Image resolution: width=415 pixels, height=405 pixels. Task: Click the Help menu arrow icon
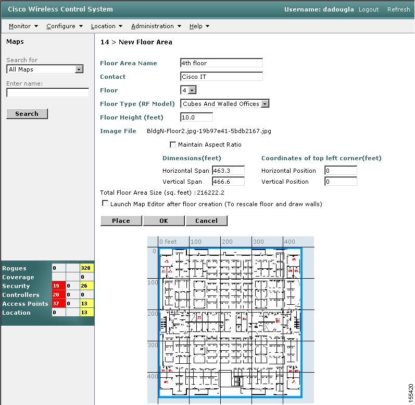tap(207, 26)
